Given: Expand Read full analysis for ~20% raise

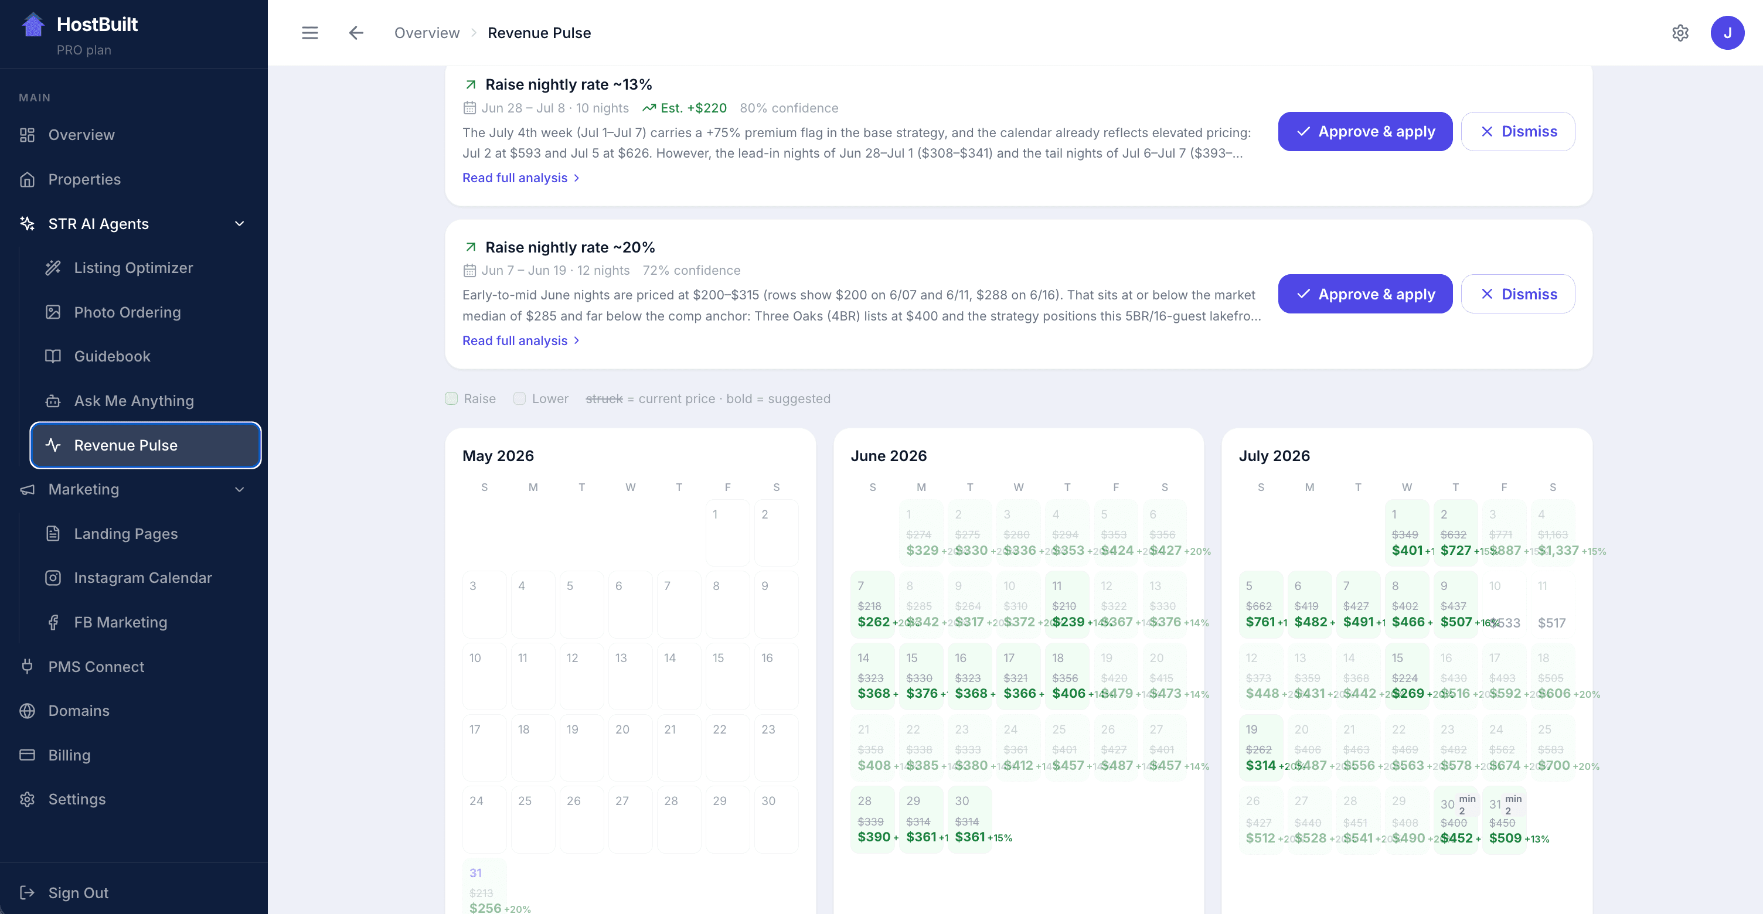Looking at the screenshot, I should coord(522,340).
